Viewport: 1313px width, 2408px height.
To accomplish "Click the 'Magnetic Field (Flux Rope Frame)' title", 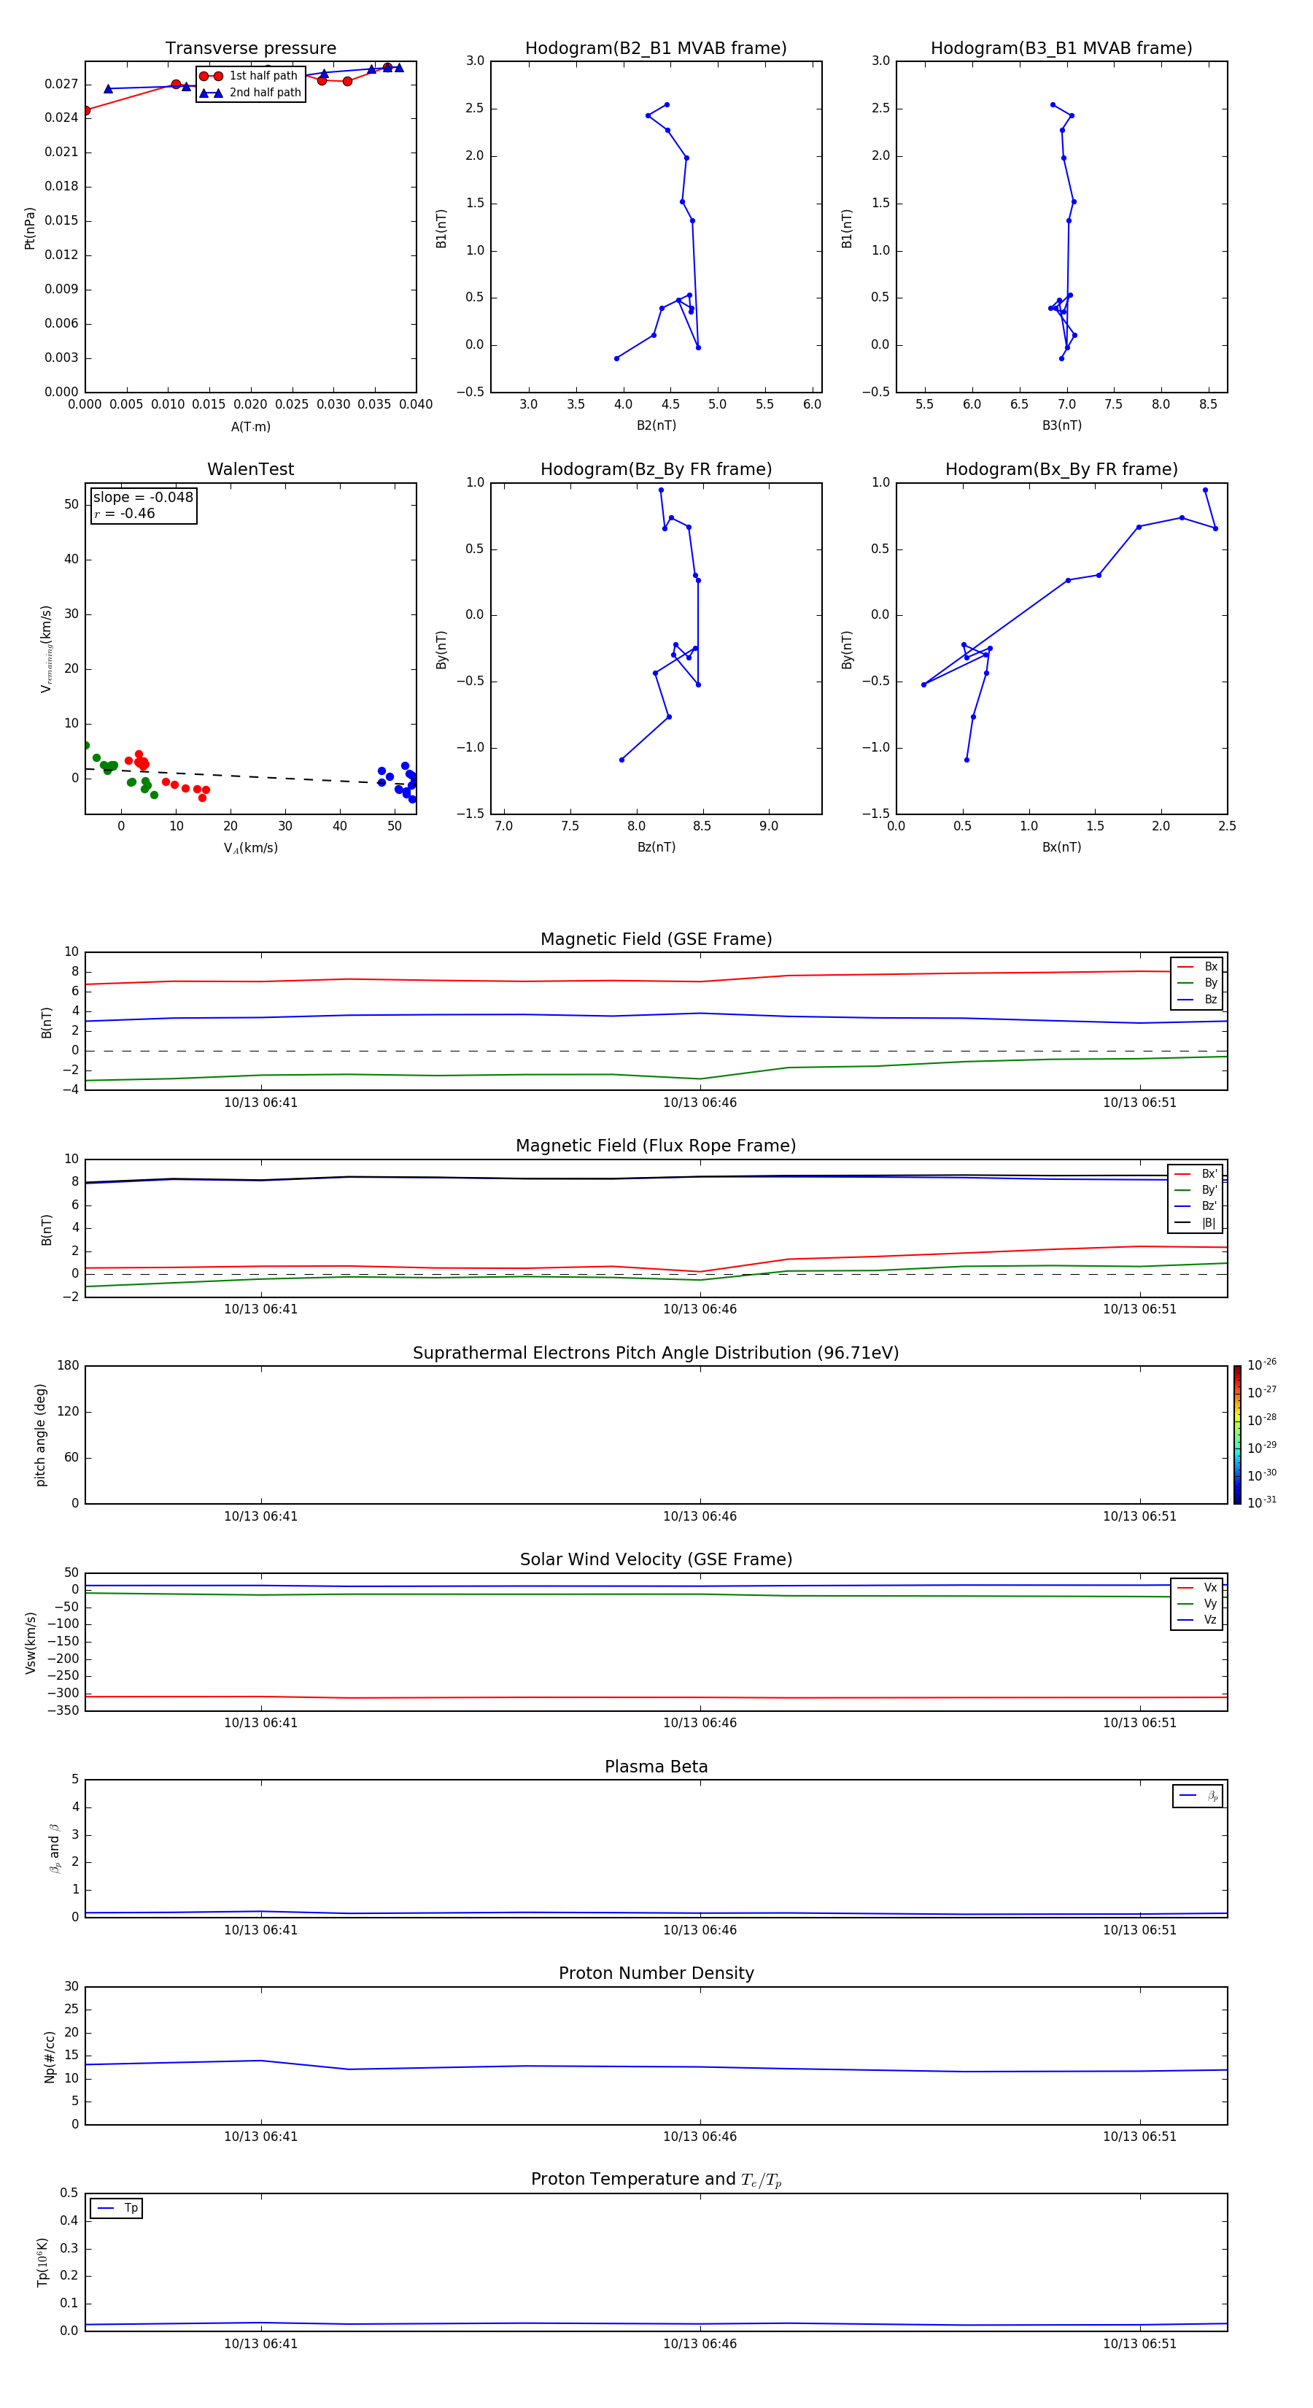I will coord(656,1146).
